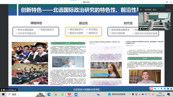Image resolution: width=173 pixels, height=97 pixels.
Task: Open File Explorer from the taskbar
Action: pyautogui.click(x=56, y=94)
